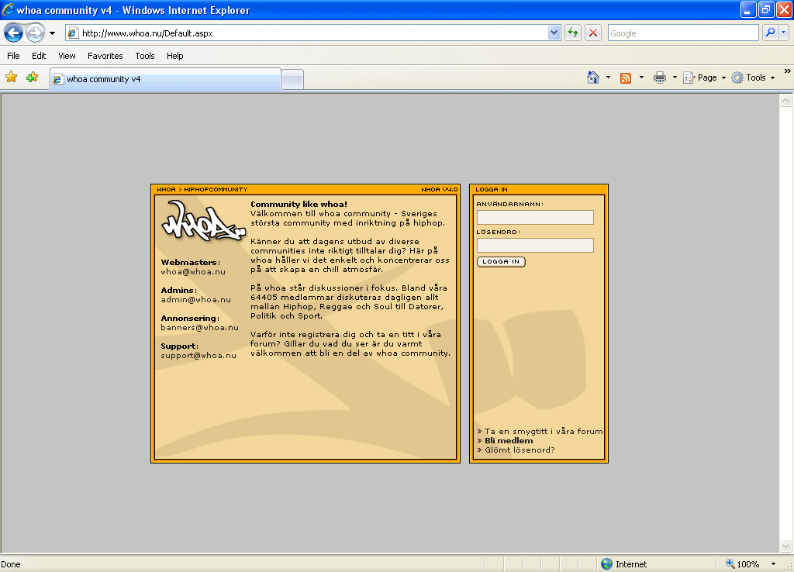Open the Tools menu in menu bar
Screen dimensions: 794x572
(x=145, y=56)
